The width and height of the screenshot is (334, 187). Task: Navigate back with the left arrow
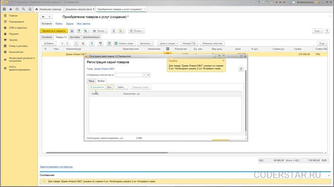pyautogui.click(x=43, y=17)
